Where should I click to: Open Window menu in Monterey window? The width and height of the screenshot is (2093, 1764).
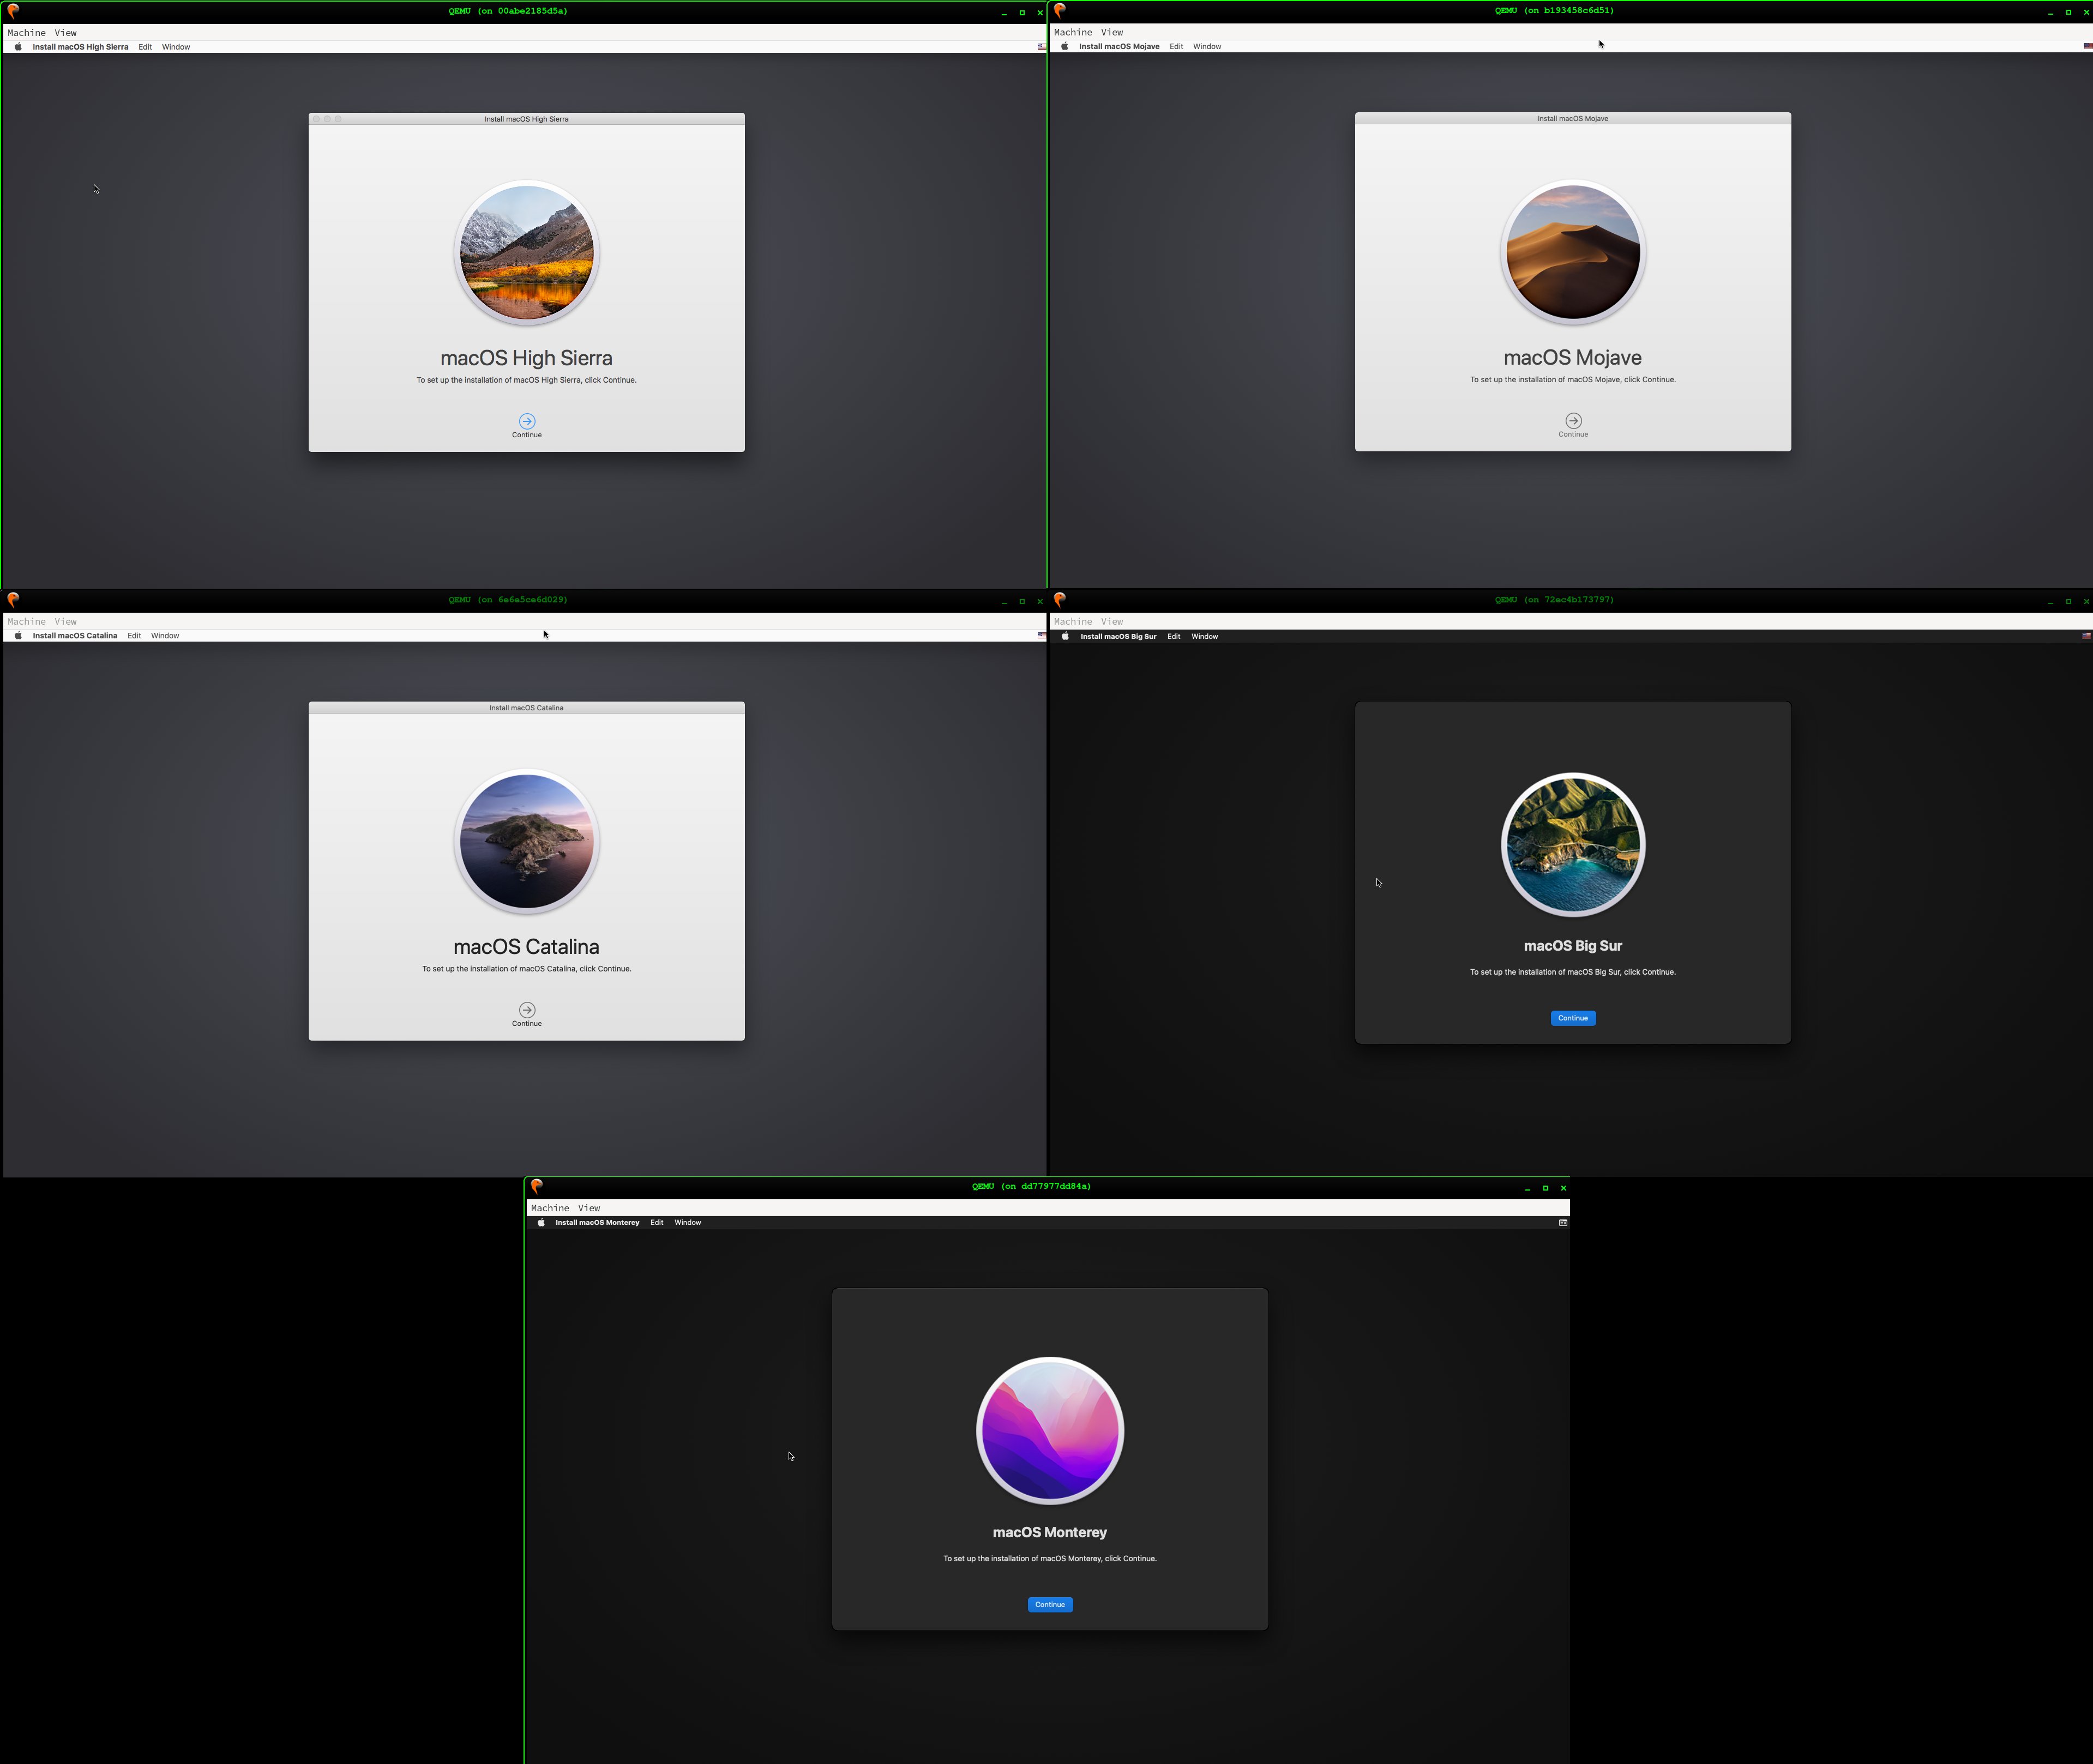tap(687, 1223)
